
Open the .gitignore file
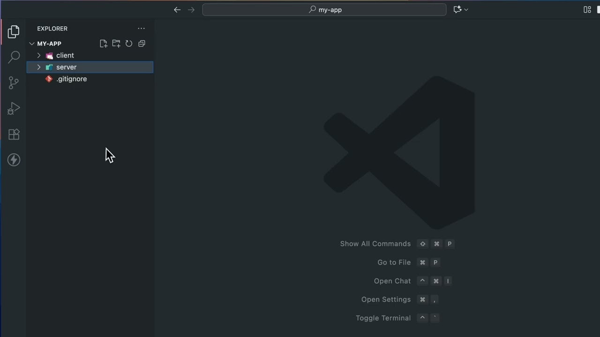71,79
